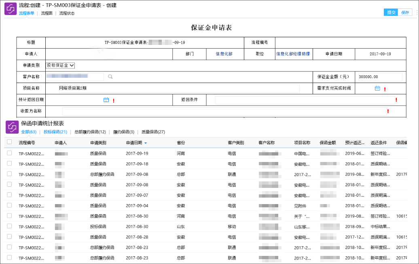This screenshot has height=264, width=419.
Task: Click the 项目名称 field with 网络项目第2期
Action: [x=179, y=88]
